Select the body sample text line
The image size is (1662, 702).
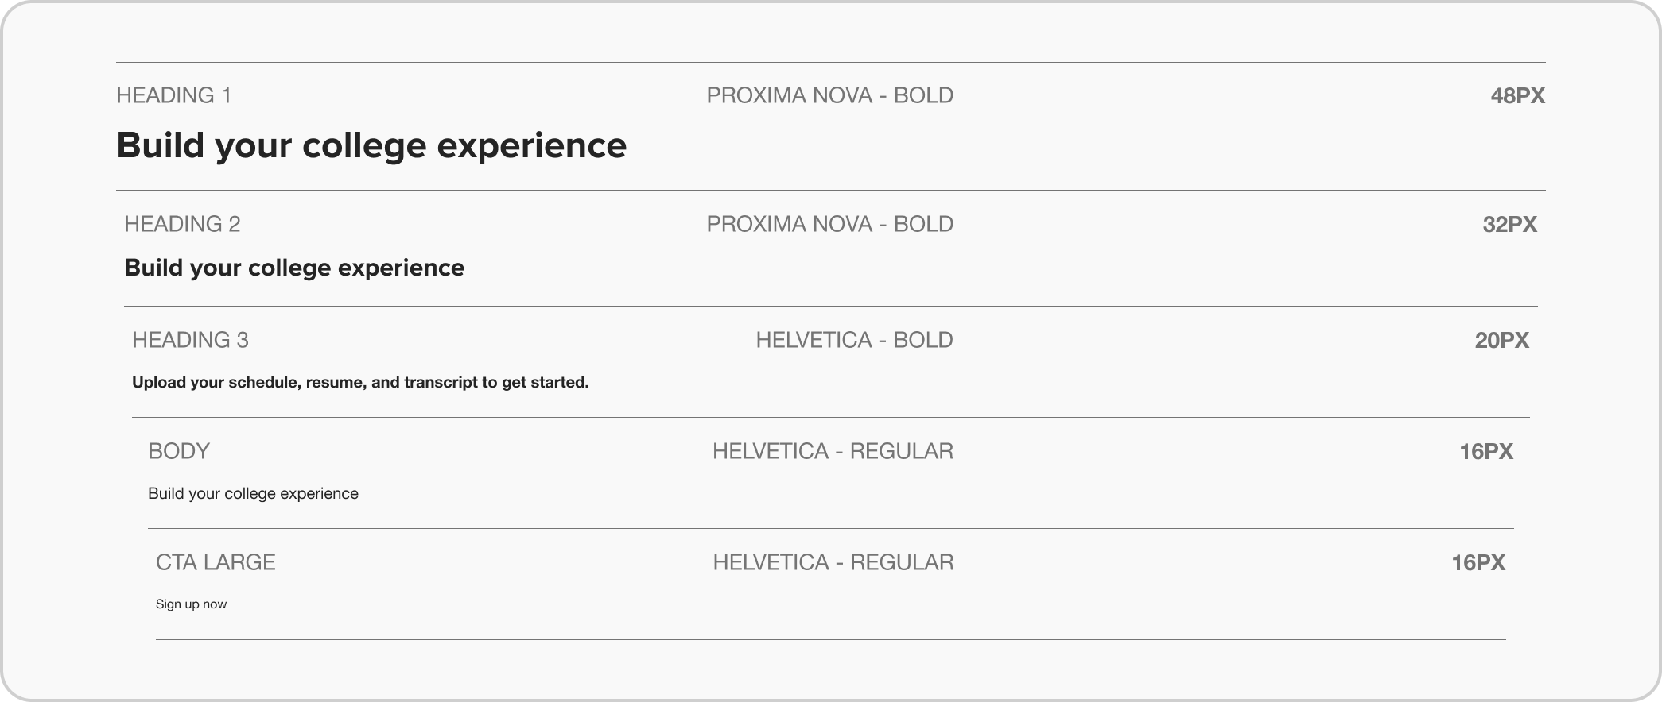[x=253, y=494]
